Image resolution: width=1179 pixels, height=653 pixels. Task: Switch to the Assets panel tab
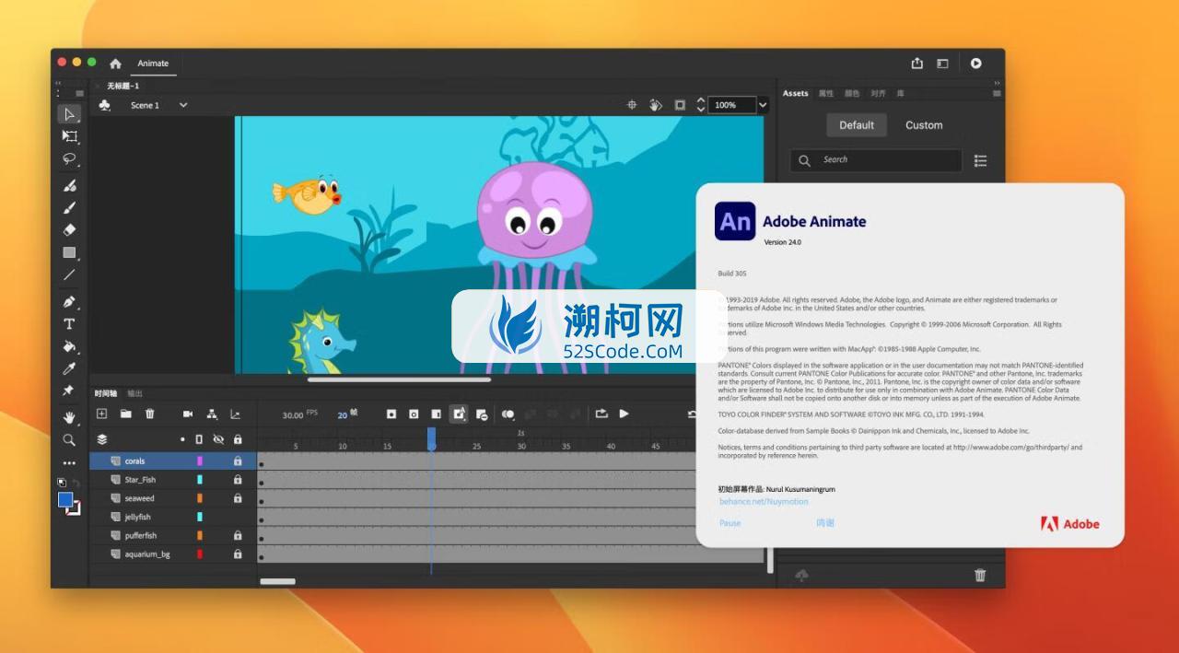point(795,93)
